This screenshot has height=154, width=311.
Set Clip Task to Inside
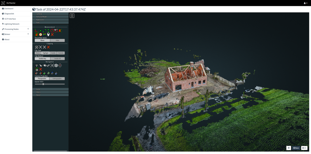pos(53,53)
